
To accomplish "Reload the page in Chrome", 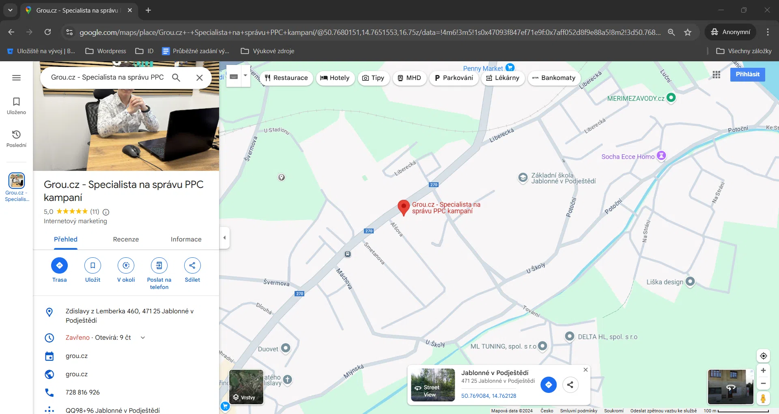I will (47, 32).
